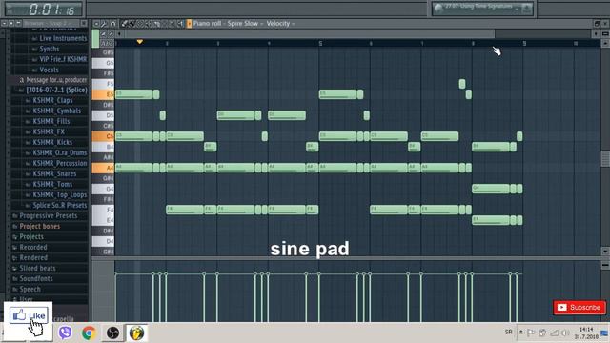Open the Progressive Presets folder
Viewport: 610px width, 343px height.
point(49,216)
